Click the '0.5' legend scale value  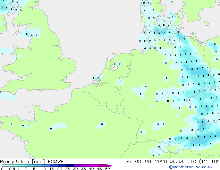click(12, 169)
